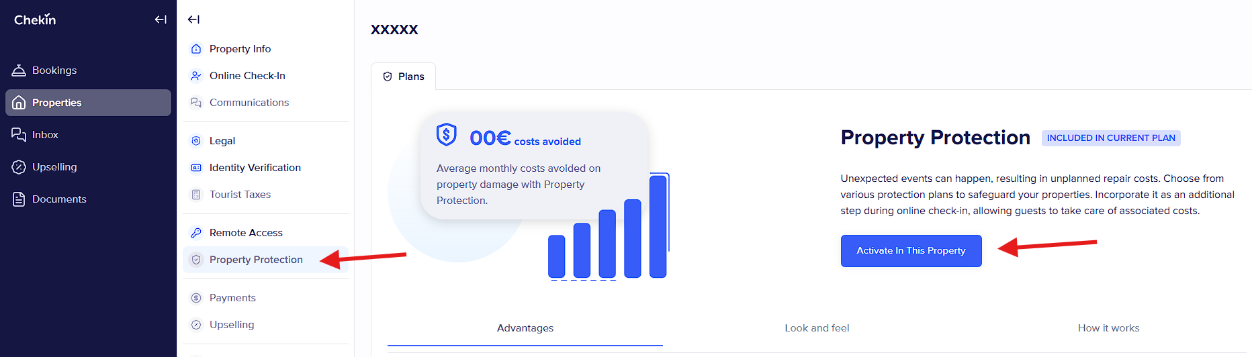Go to Online Check-In settings
1252x357 pixels.
point(247,76)
